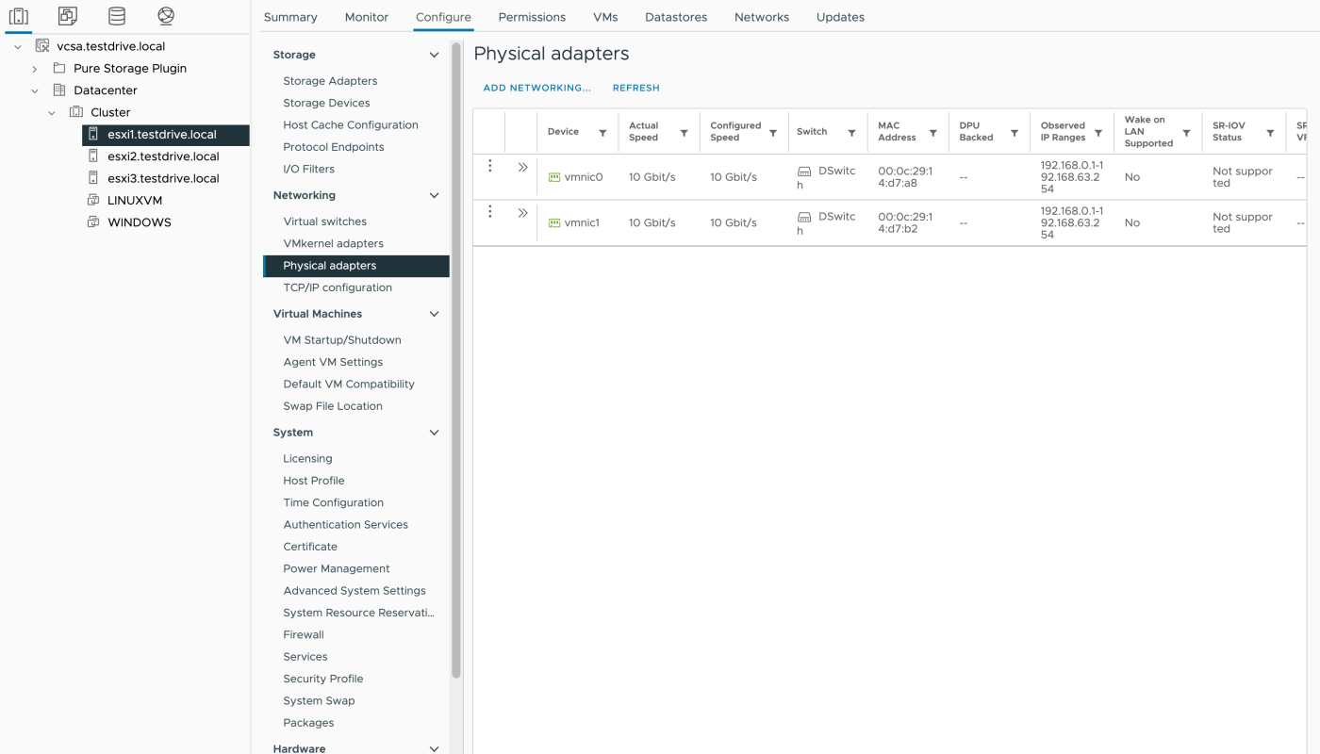Collapse the Datacenter tree node
This screenshot has height=754, width=1320.
35,90
